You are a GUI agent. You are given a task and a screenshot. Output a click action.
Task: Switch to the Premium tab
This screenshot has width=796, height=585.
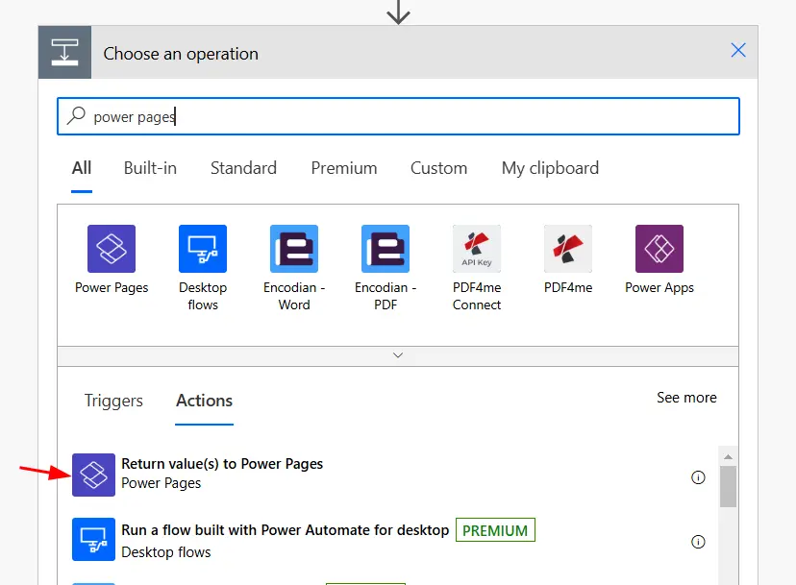(x=343, y=168)
